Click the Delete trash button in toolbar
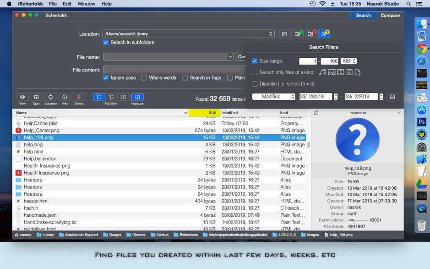 [x=79, y=97]
